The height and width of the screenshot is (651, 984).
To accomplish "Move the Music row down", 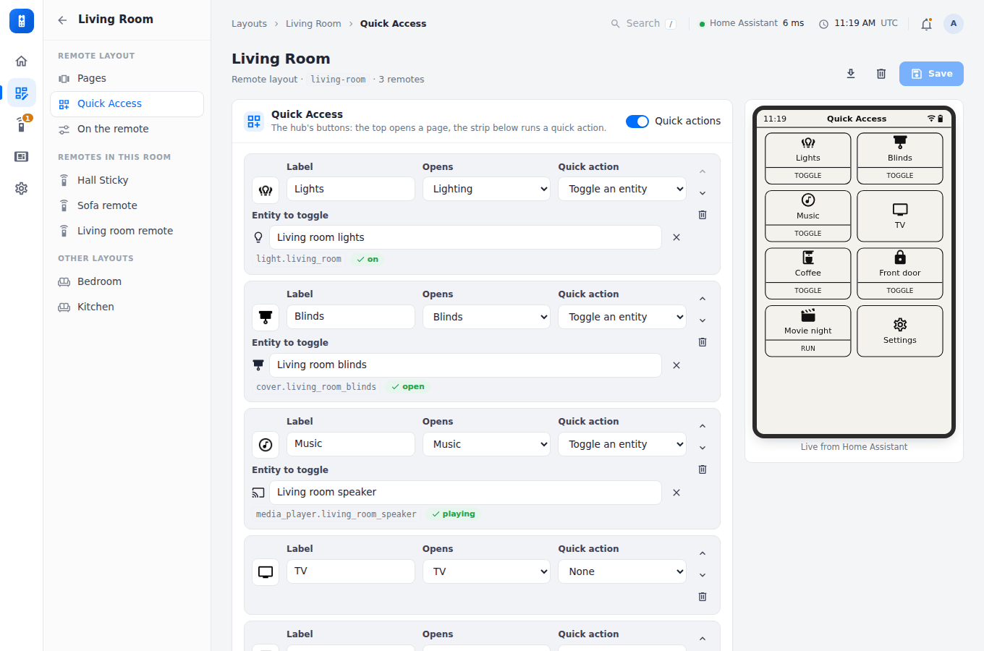I will click(x=703, y=448).
